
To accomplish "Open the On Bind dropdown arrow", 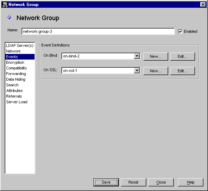I will pos(137,56).
